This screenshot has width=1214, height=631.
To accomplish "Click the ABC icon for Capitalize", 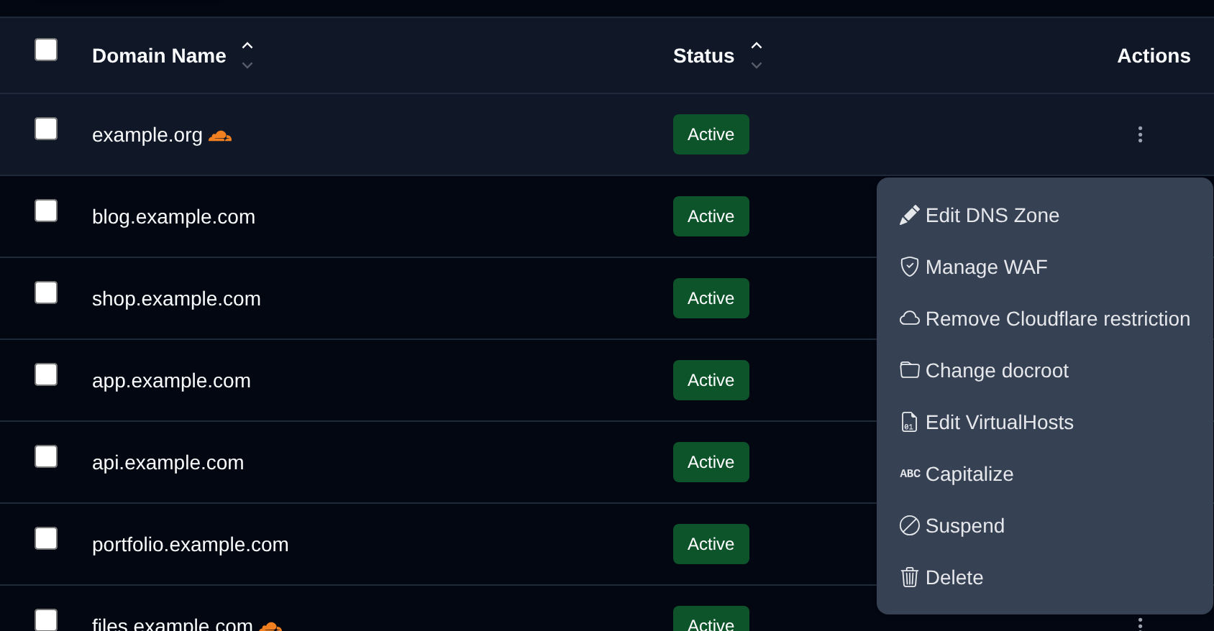I will 910,474.
